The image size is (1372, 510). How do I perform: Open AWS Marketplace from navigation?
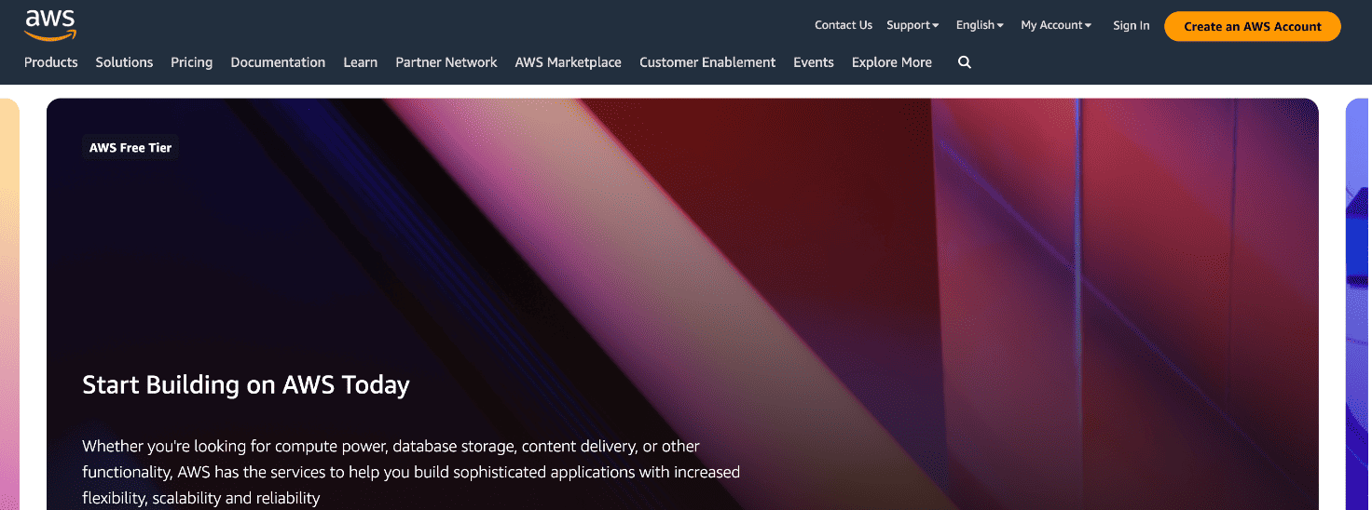point(569,62)
